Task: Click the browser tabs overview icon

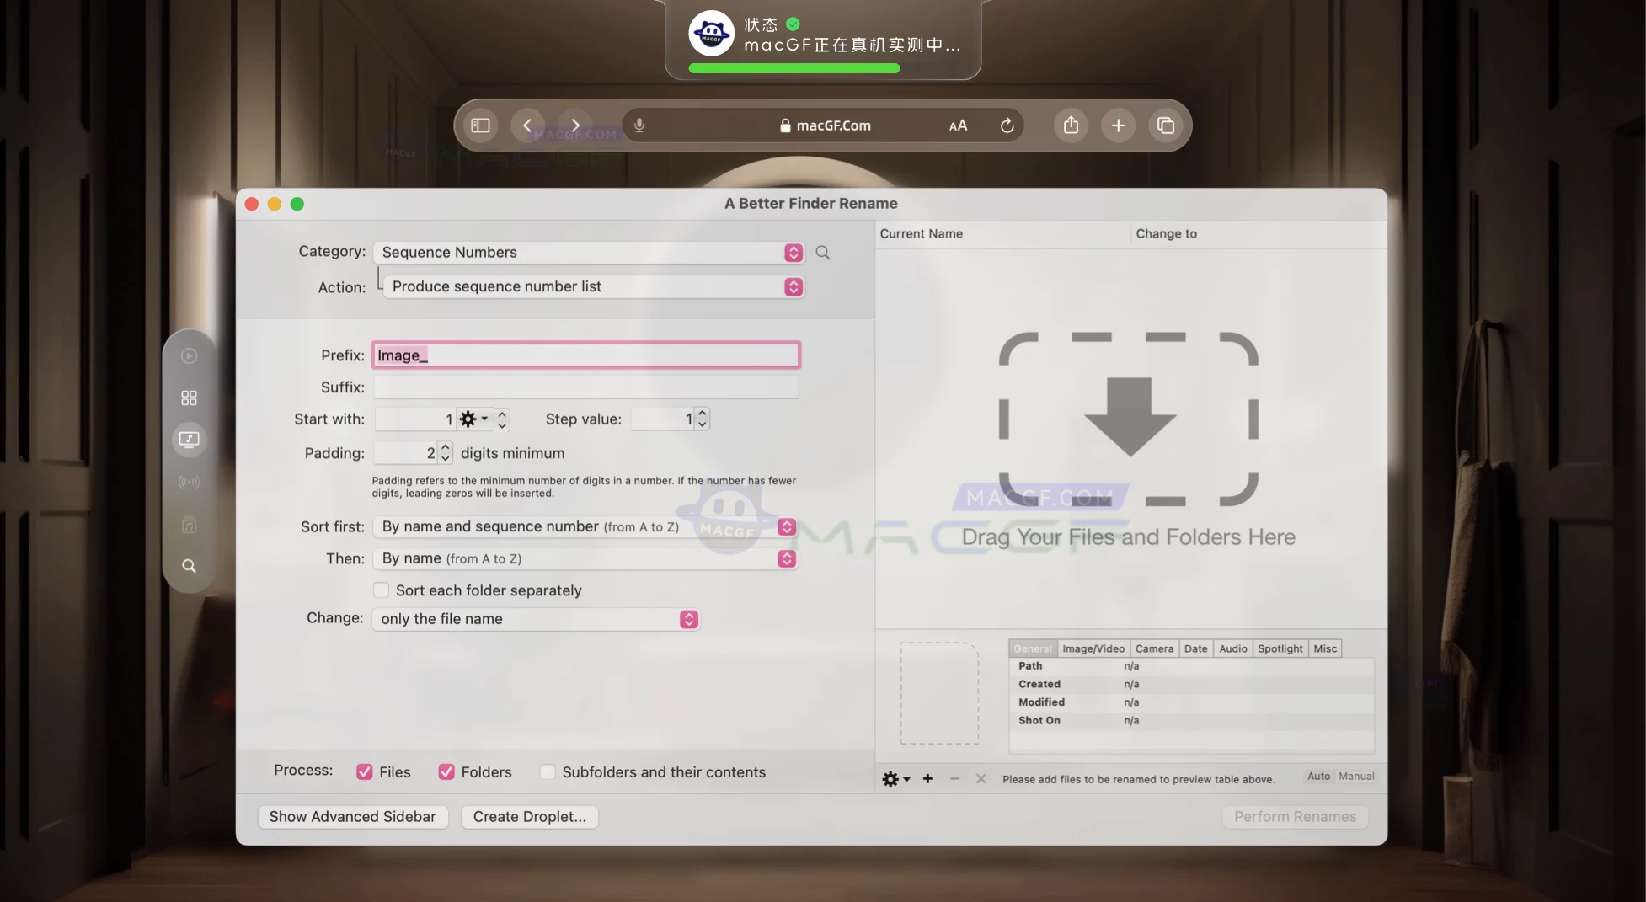Action: (1166, 125)
